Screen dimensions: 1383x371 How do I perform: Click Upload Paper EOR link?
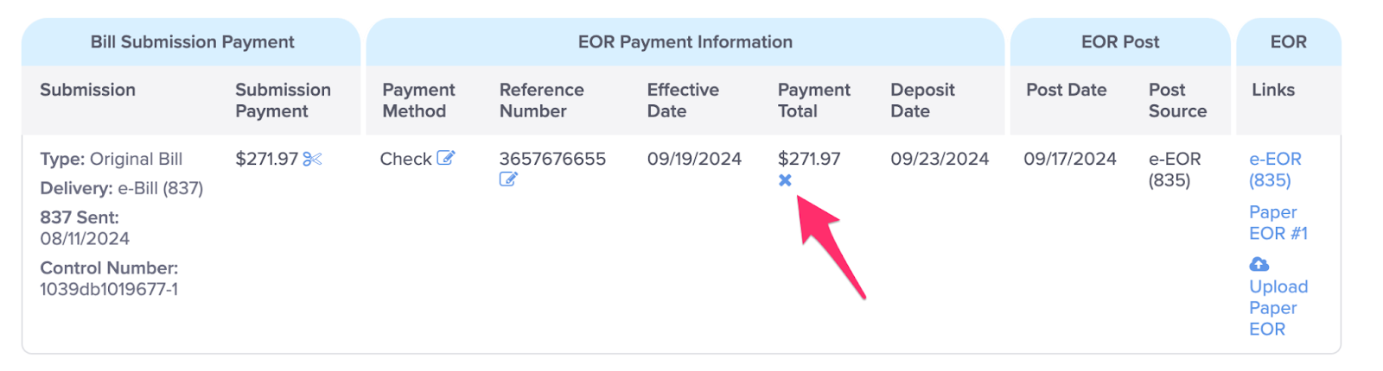pos(1278,308)
